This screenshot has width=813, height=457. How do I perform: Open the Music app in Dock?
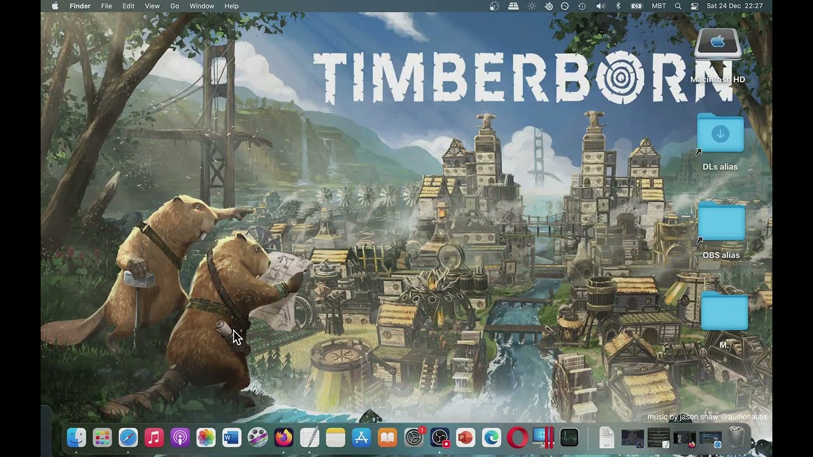(154, 437)
